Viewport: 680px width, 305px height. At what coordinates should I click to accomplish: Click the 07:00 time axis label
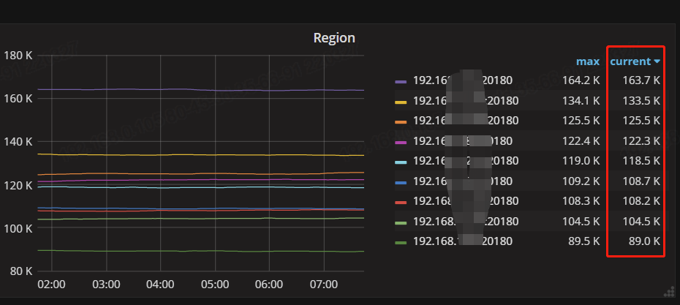tap(324, 285)
